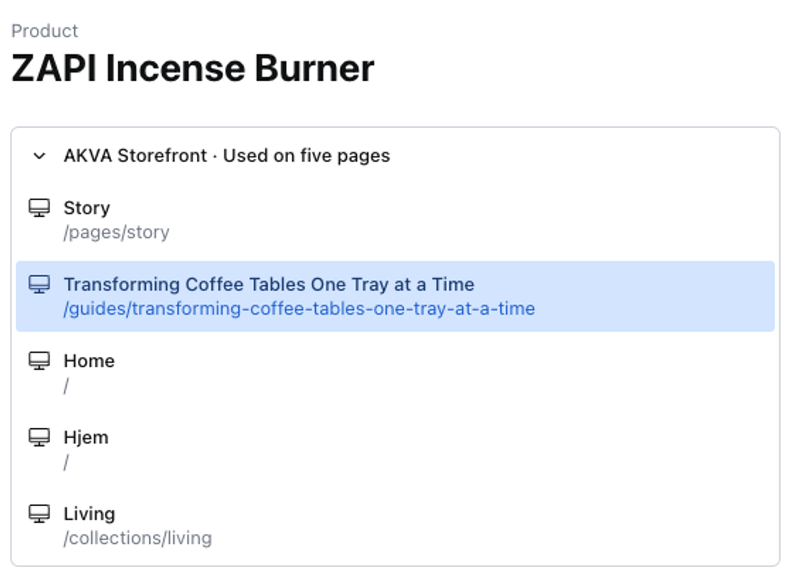Viewport: 793px width, 575px height.
Task: Follow the /collections/living path
Action: (137, 539)
